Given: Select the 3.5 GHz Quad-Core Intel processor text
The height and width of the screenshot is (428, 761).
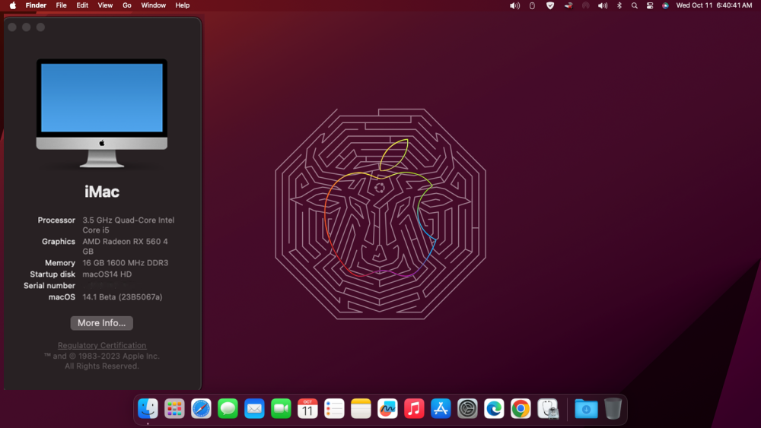Looking at the screenshot, I should 128,225.
